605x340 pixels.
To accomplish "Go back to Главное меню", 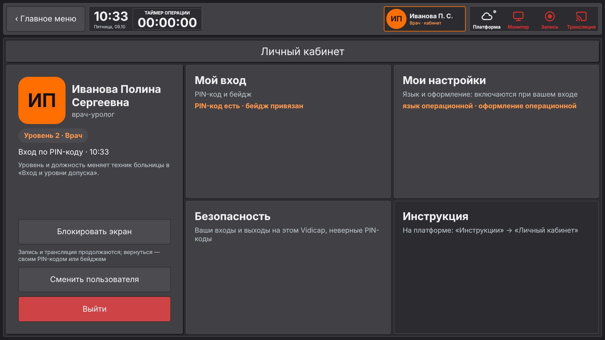I will (46, 19).
